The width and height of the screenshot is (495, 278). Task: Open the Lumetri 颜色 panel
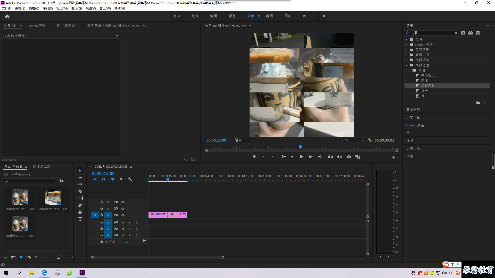415,125
